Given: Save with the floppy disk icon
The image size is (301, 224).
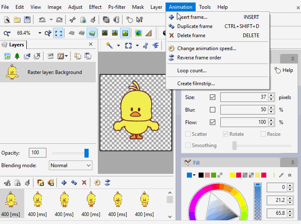Looking at the screenshot, I should 27,20.
